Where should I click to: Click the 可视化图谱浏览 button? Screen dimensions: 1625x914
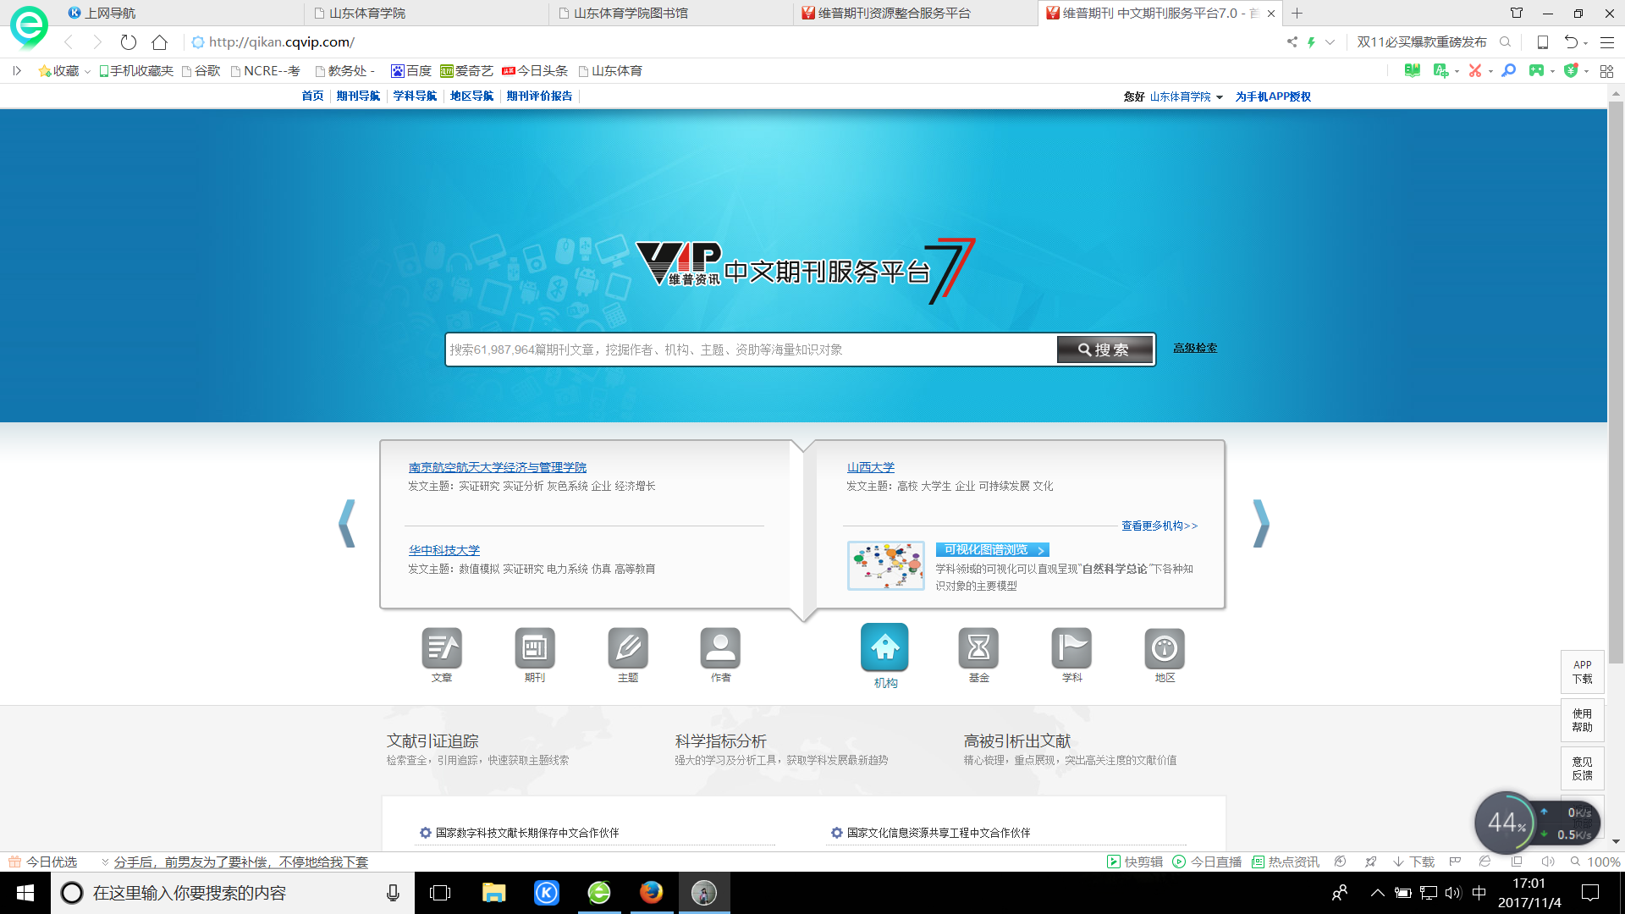pyautogui.click(x=993, y=550)
